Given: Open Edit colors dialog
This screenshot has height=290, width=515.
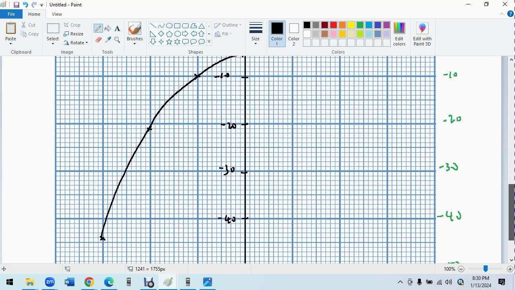Looking at the screenshot, I should (399, 34).
